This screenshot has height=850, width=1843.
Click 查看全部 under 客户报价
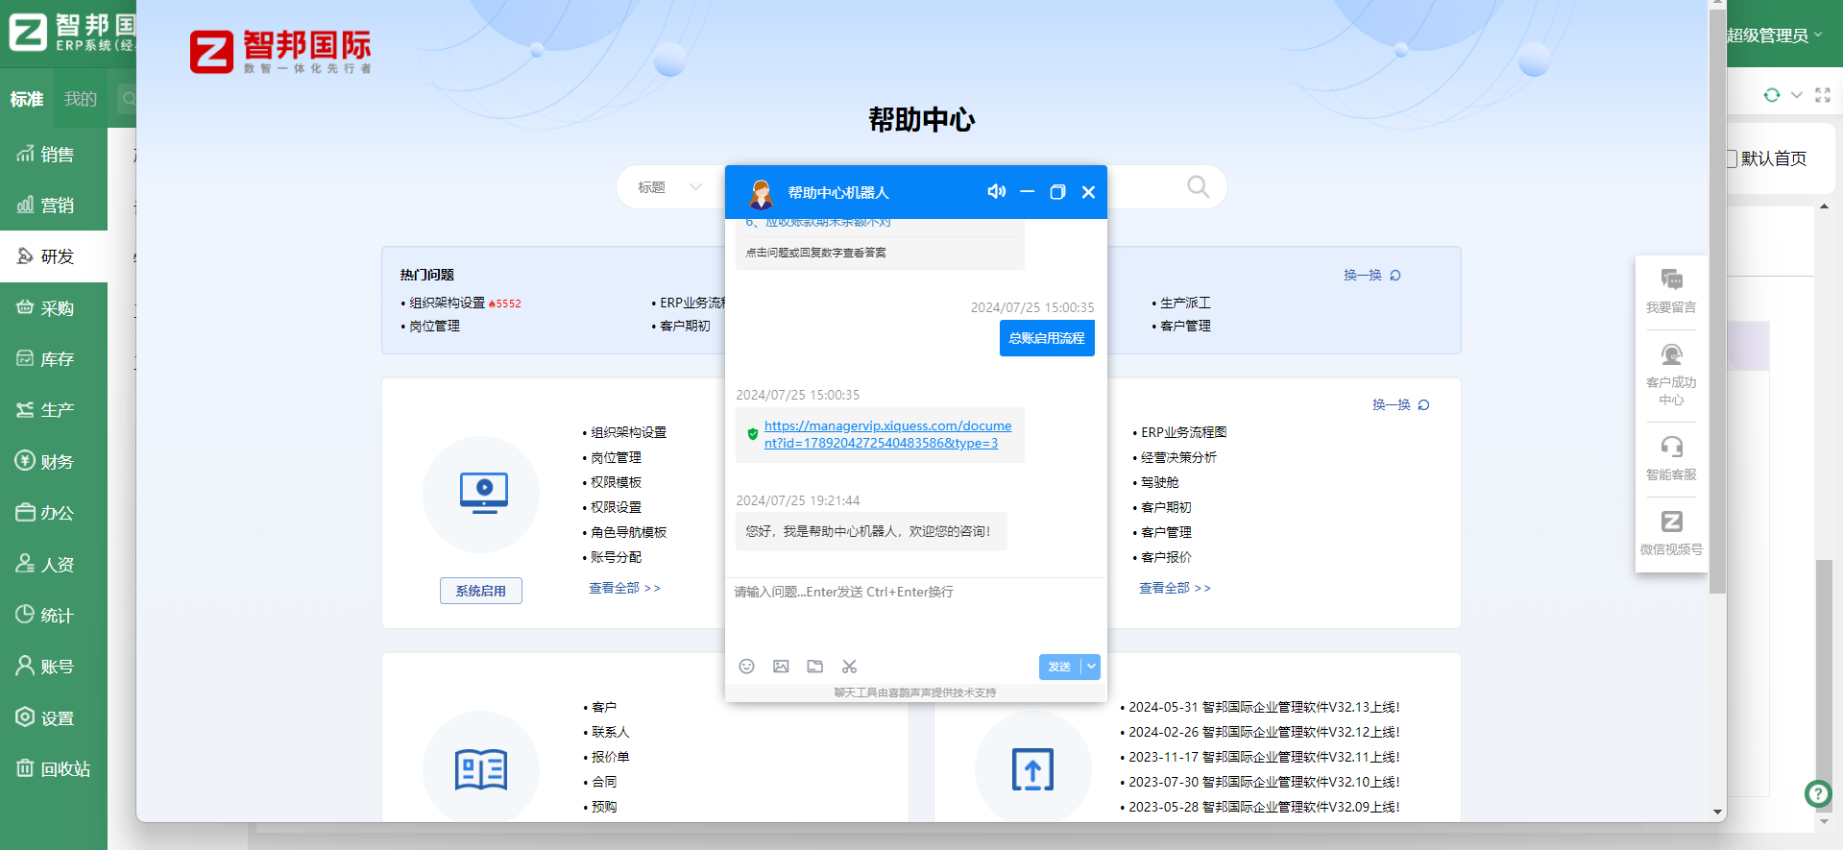click(1175, 588)
